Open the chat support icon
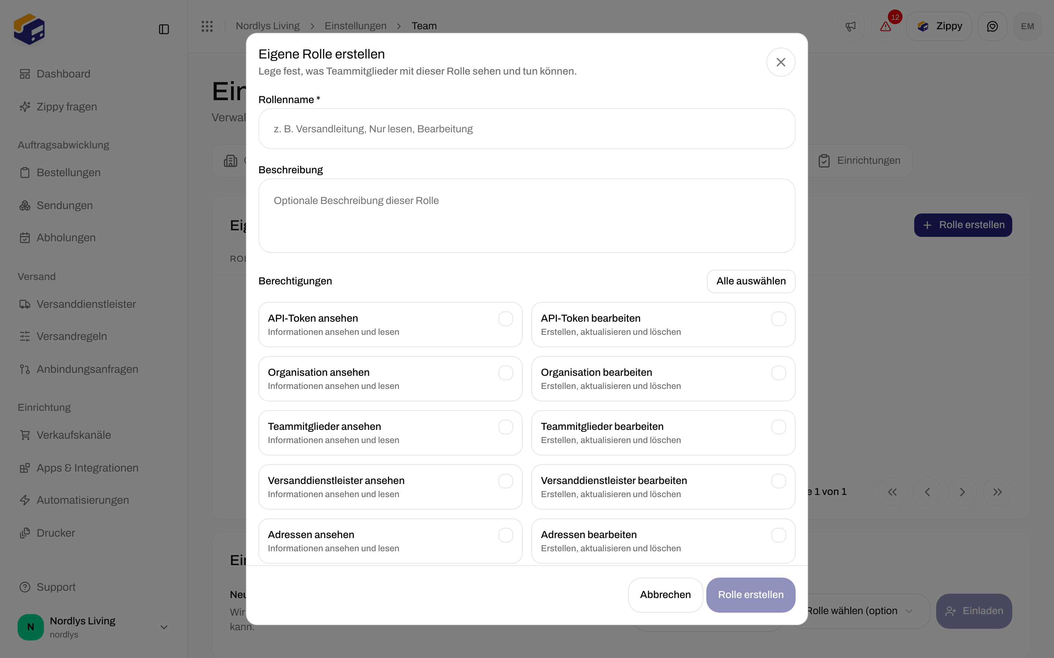This screenshot has height=658, width=1054. pos(992,26)
